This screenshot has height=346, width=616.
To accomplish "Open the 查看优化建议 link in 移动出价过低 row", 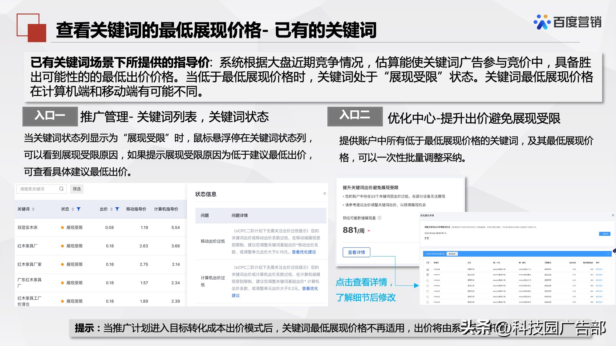I will [303, 251].
